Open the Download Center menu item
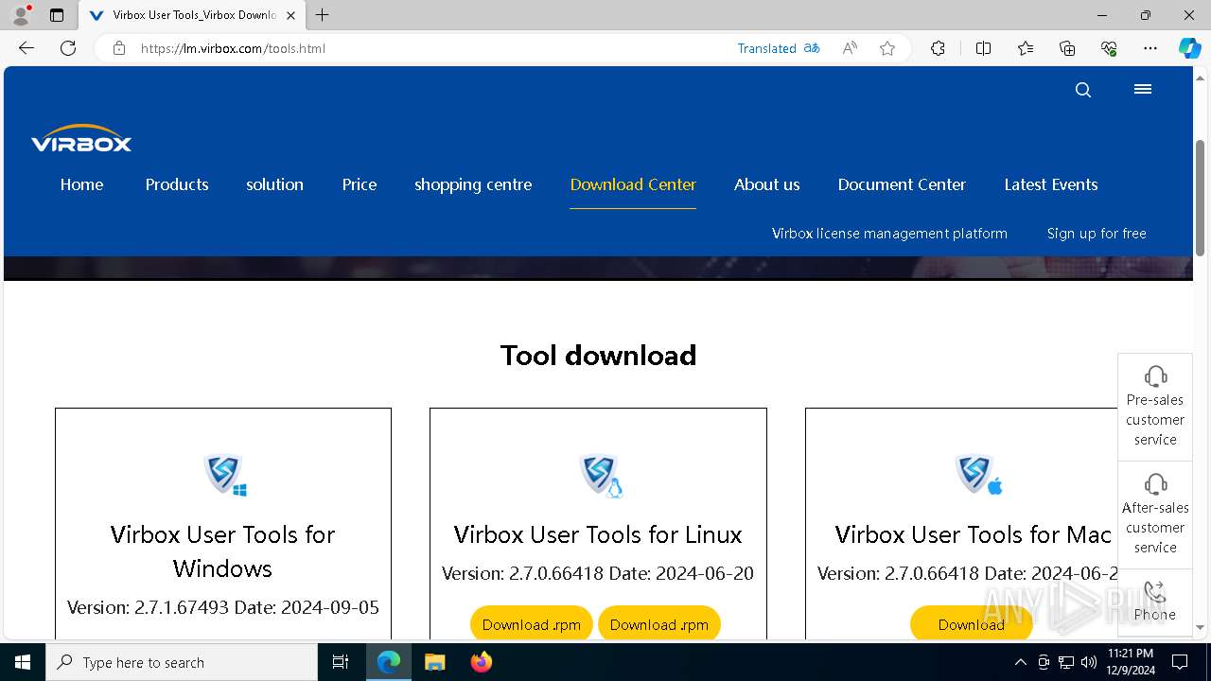Viewport: 1211px width, 681px height. tap(633, 184)
